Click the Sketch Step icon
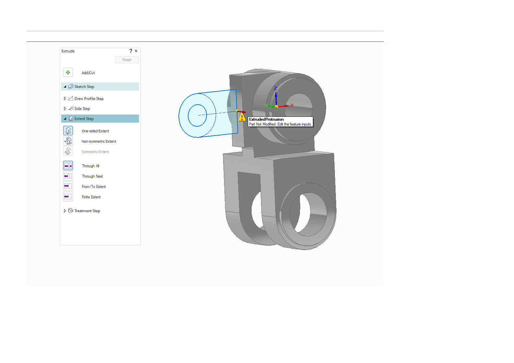This screenshot has width=514, height=363. (71, 86)
